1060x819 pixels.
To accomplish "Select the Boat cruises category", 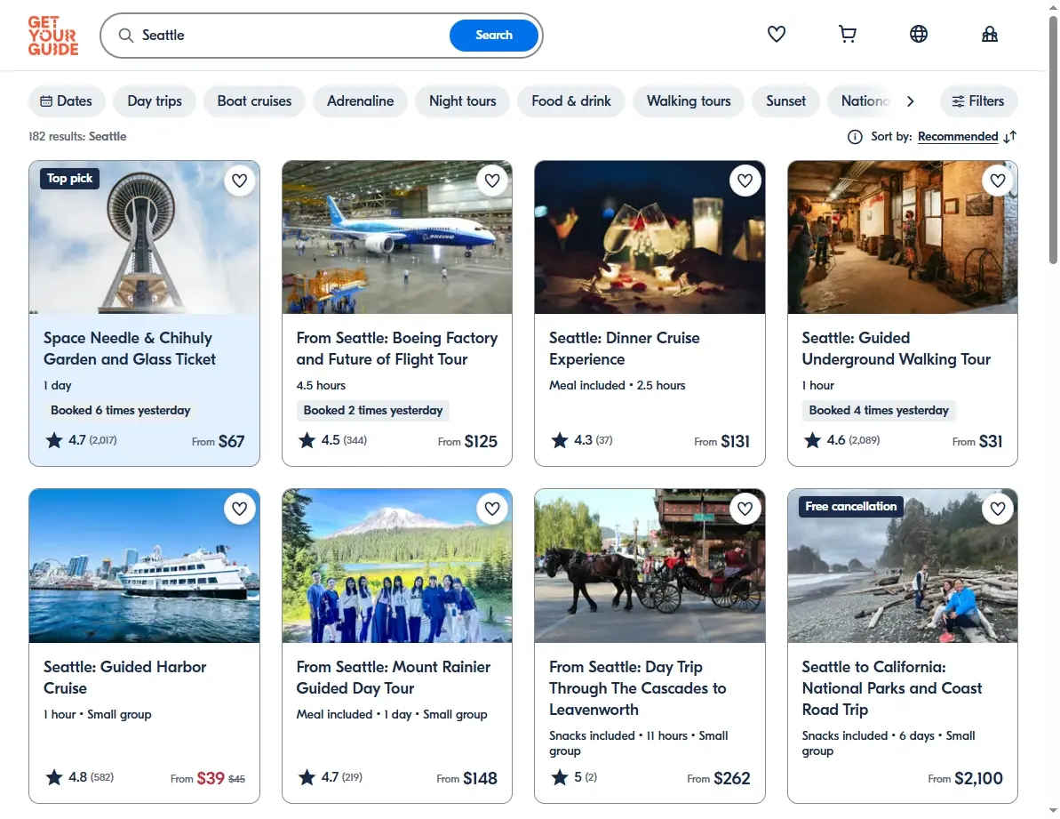I will coord(255,101).
